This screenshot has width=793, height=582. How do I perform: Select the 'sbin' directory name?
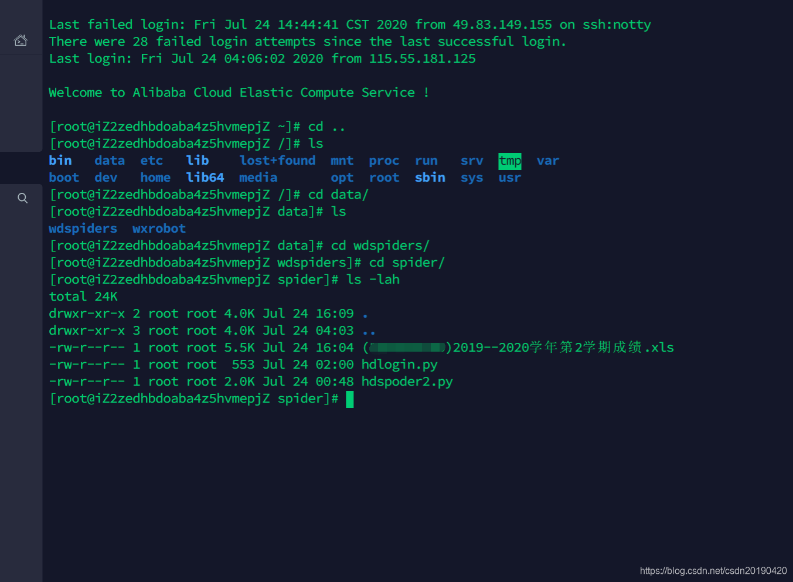click(x=430, y=178)
